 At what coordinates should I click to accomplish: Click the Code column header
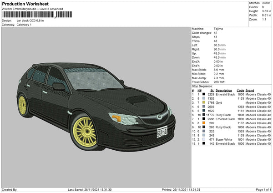click(x=240, y=90)
